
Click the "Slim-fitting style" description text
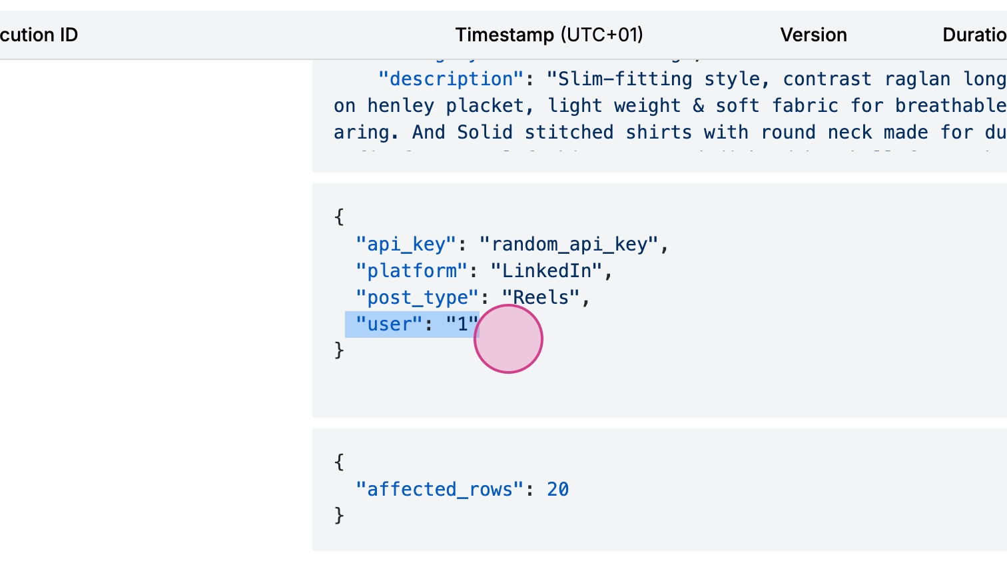653,79
